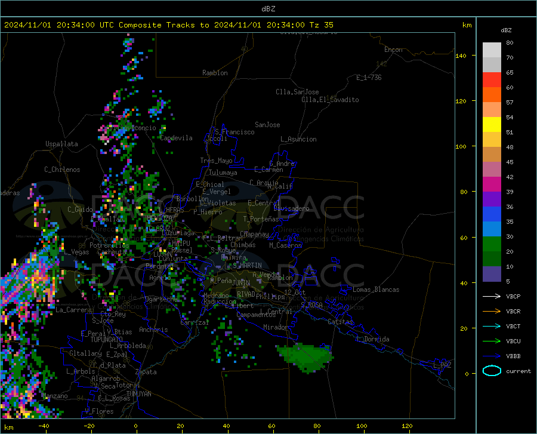Click the L_PAZ label
The width and height of the screenshot is (537, 434).
click(442, 365)
